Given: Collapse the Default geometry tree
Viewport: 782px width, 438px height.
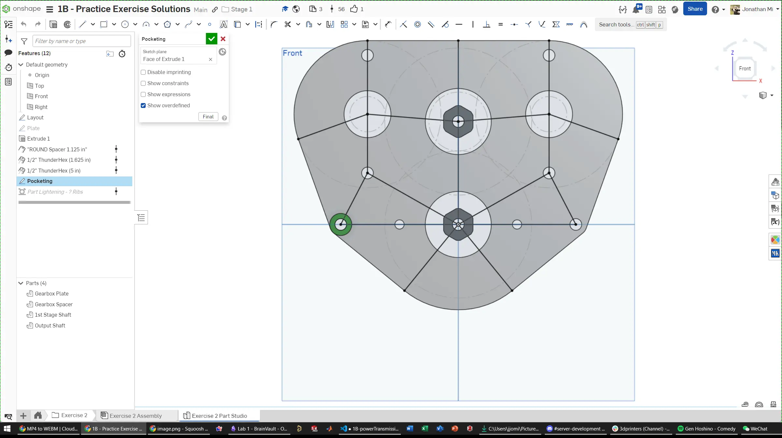Looking at the screenshot, I should click(x=21, y=65).
